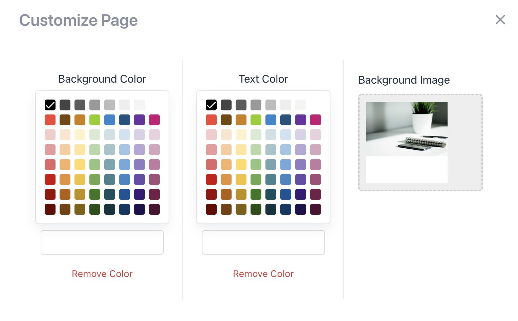Pick purple swatch in Text Color palette

[301, 120]
